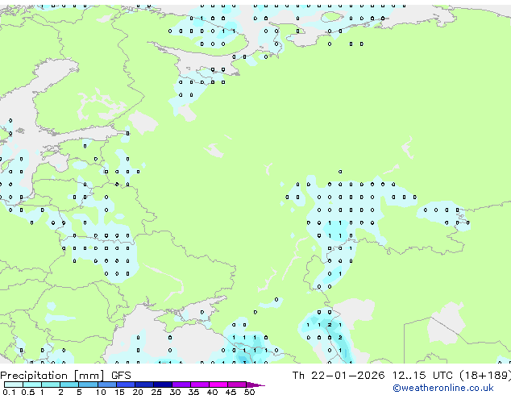Select the 10–15 mm legend swatch
Screen dimensions: 511x395
106,385
